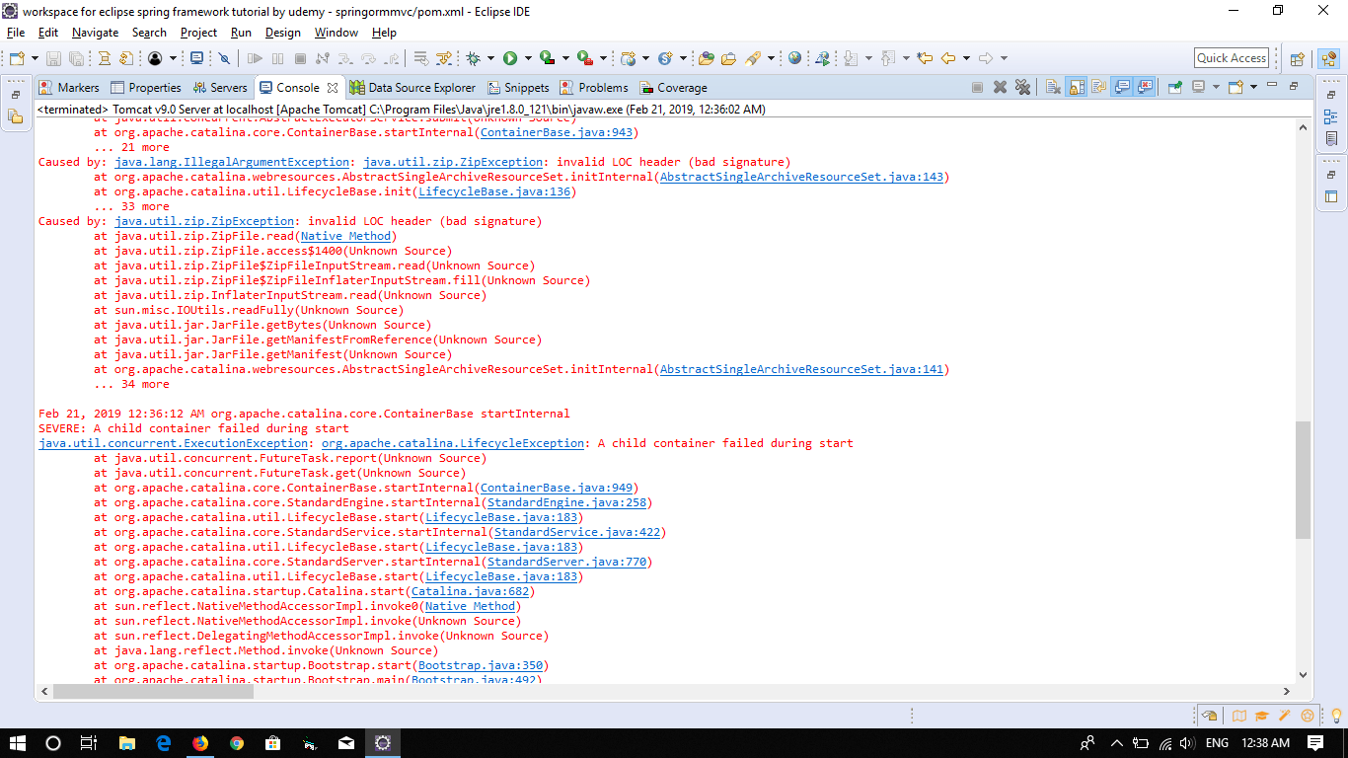Viewport: 1348px width, 758px height.
Task: Click the green Run button in toolbar
Action: pos(510,58)
